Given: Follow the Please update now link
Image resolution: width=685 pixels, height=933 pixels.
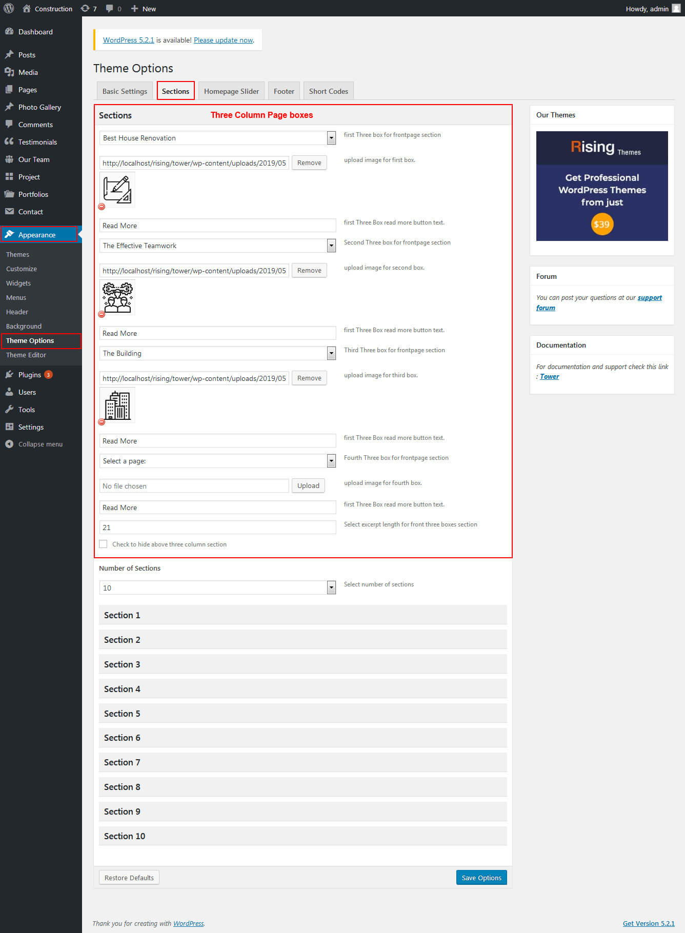Looking at the screenshot, I should tap(223, 40).
